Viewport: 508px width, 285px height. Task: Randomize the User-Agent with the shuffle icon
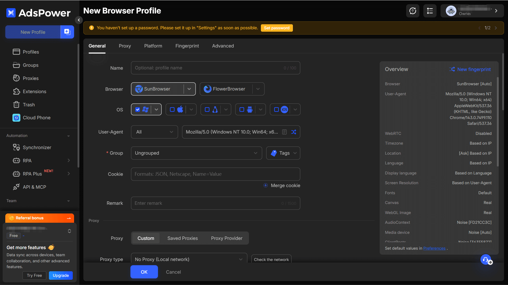[x=294, y=132]
